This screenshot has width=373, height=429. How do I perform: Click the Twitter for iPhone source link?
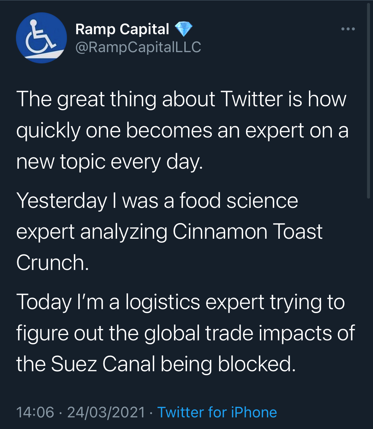click(217, 412)
